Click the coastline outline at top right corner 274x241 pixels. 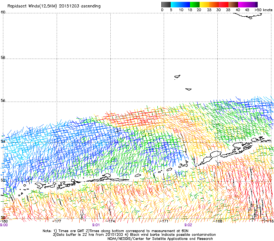248,16
